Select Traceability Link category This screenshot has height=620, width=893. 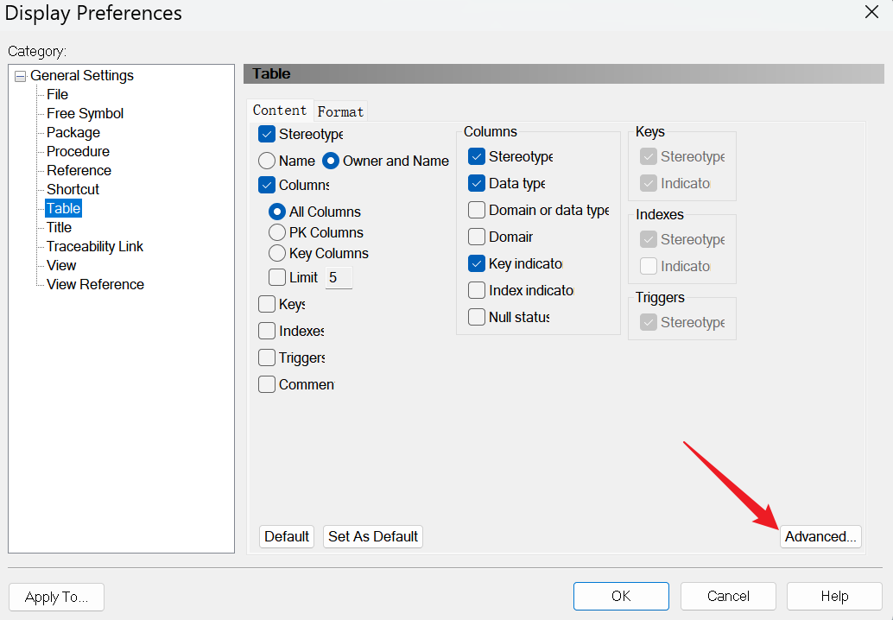point(95,246)
